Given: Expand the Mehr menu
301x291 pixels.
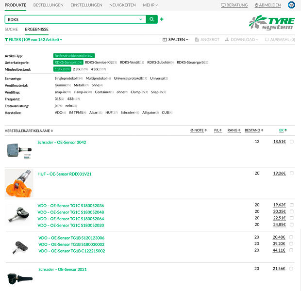Looking at the screenshot, I should click(150, 5).
